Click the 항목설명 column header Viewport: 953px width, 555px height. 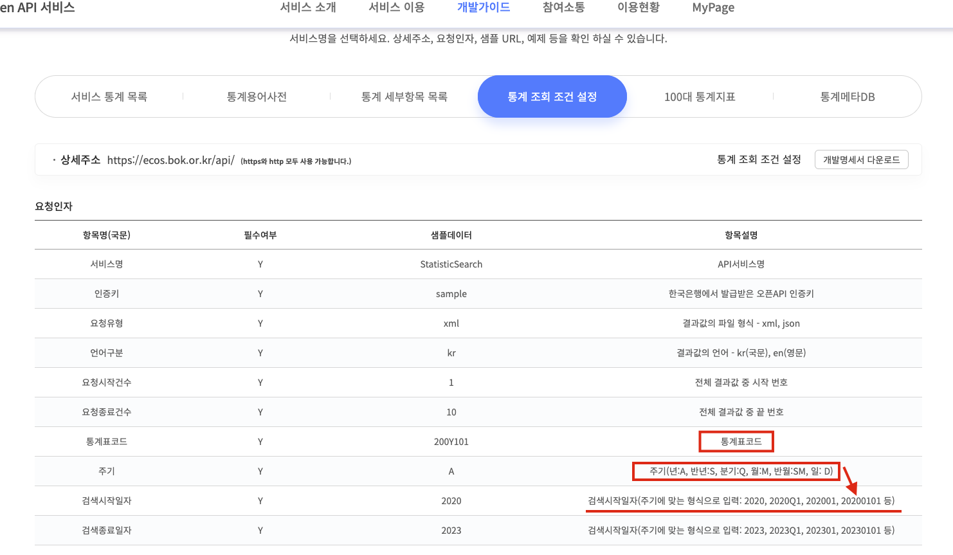(x=741, y=235)
